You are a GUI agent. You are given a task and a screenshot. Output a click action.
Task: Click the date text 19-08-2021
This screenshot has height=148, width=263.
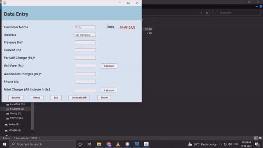127,28
